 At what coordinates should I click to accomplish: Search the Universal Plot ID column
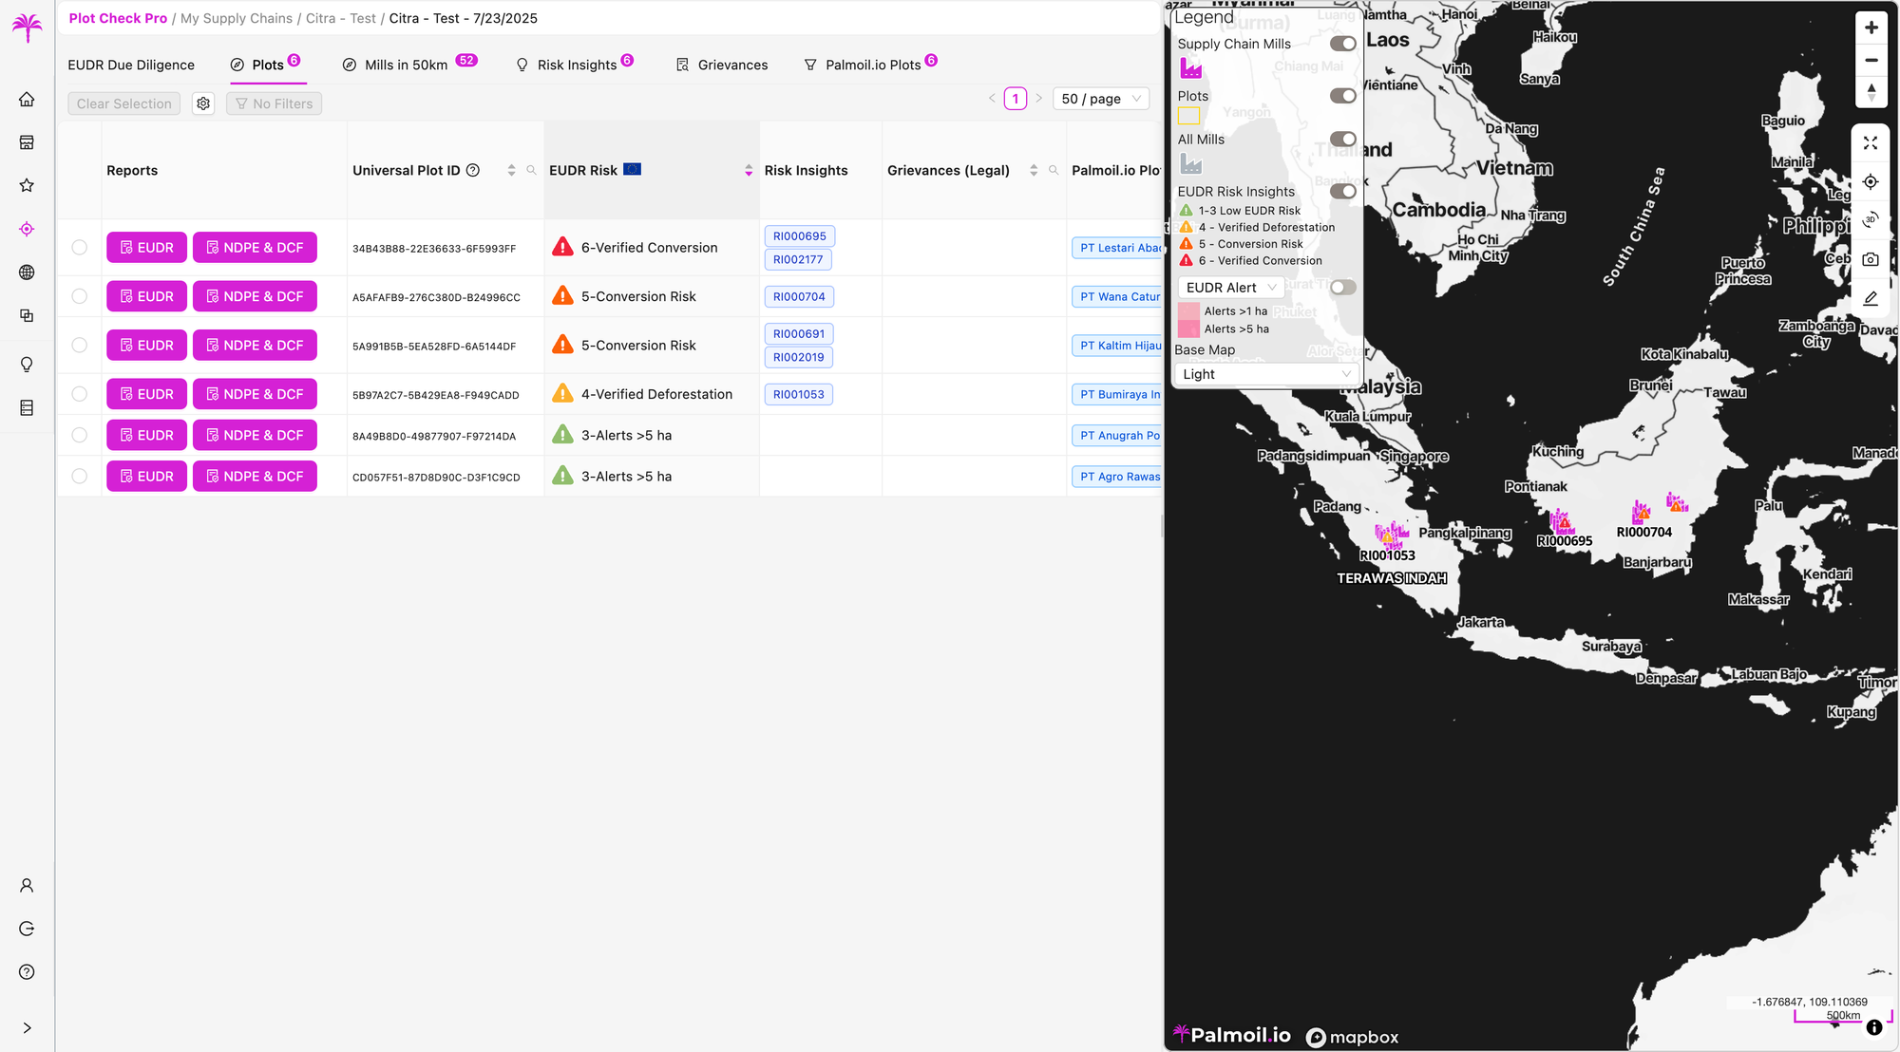point(531,170)
